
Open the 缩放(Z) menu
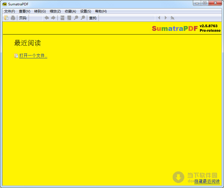[55, 11]
